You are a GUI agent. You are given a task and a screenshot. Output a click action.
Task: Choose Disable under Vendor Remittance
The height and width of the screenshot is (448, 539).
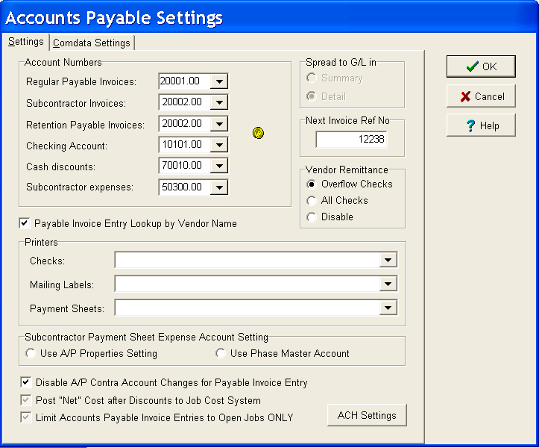click(312, 217)
